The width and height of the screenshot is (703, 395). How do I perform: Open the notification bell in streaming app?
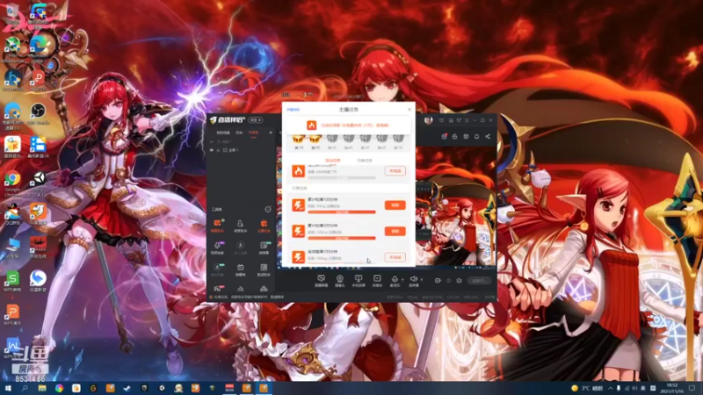tap(476, 137)
